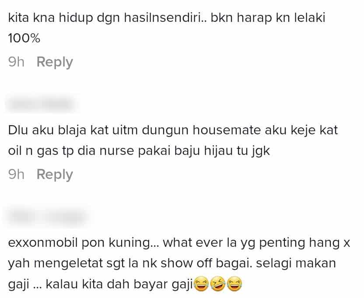Click the last tears-of-joy emoji on the right
The height and width of the screenshot is (298, 364).
point(234,284)
